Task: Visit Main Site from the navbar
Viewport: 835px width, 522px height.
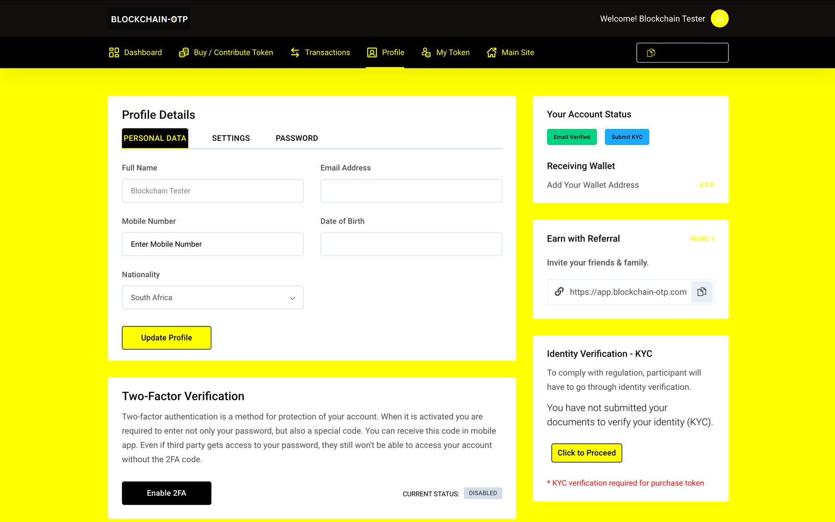Action: pyautogui.click(x=510, y=53)
